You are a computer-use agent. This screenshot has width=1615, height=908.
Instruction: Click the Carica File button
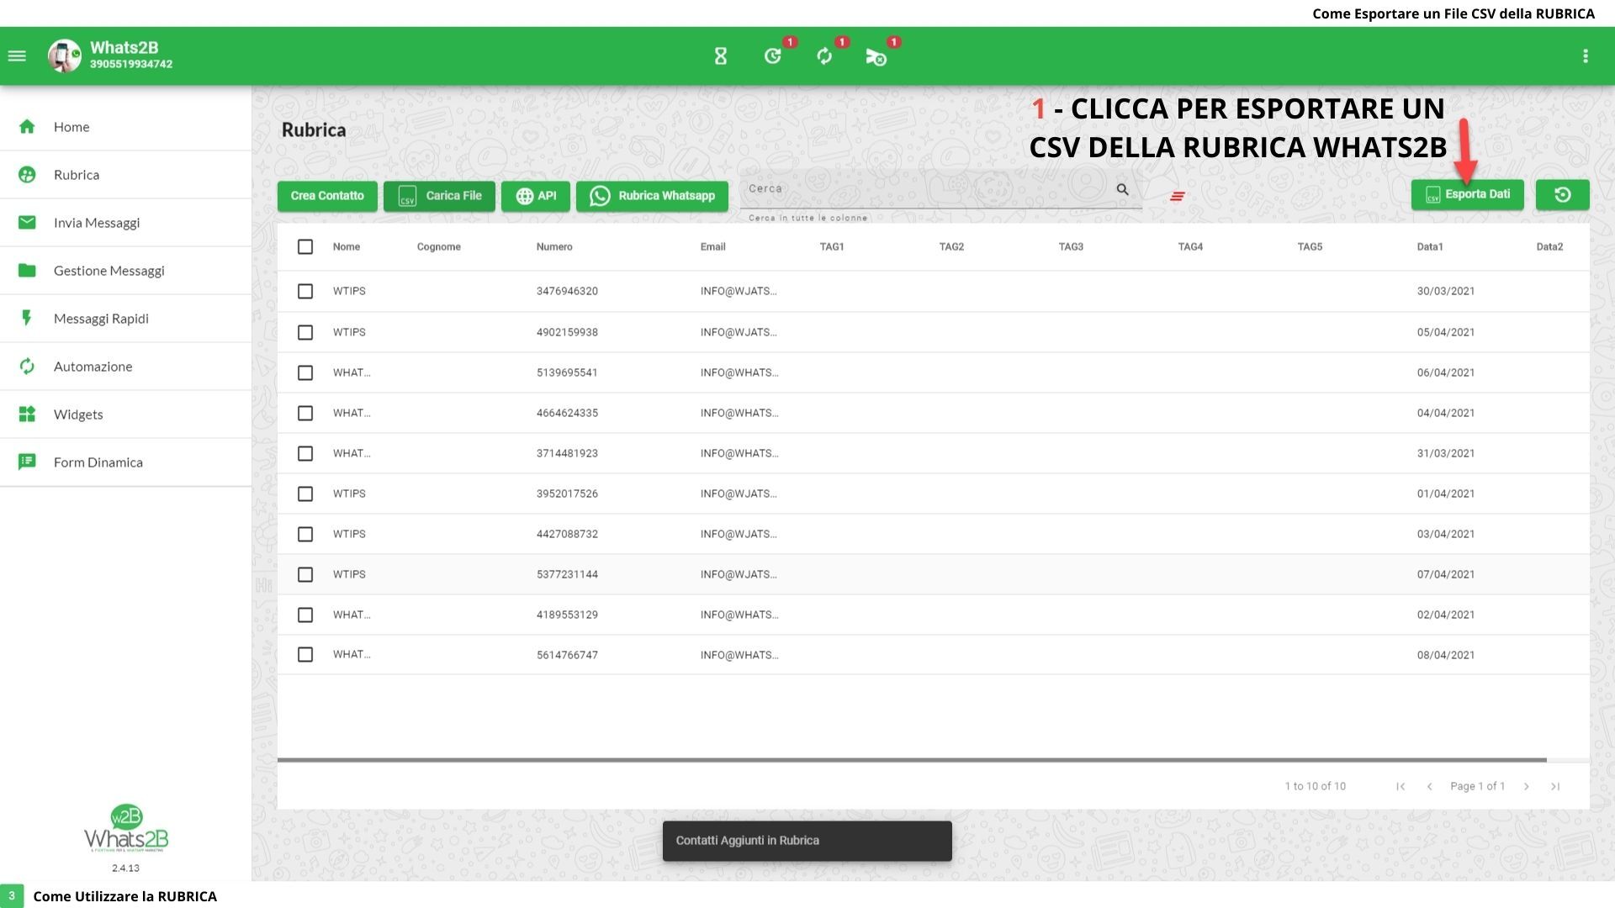(439, 196)
